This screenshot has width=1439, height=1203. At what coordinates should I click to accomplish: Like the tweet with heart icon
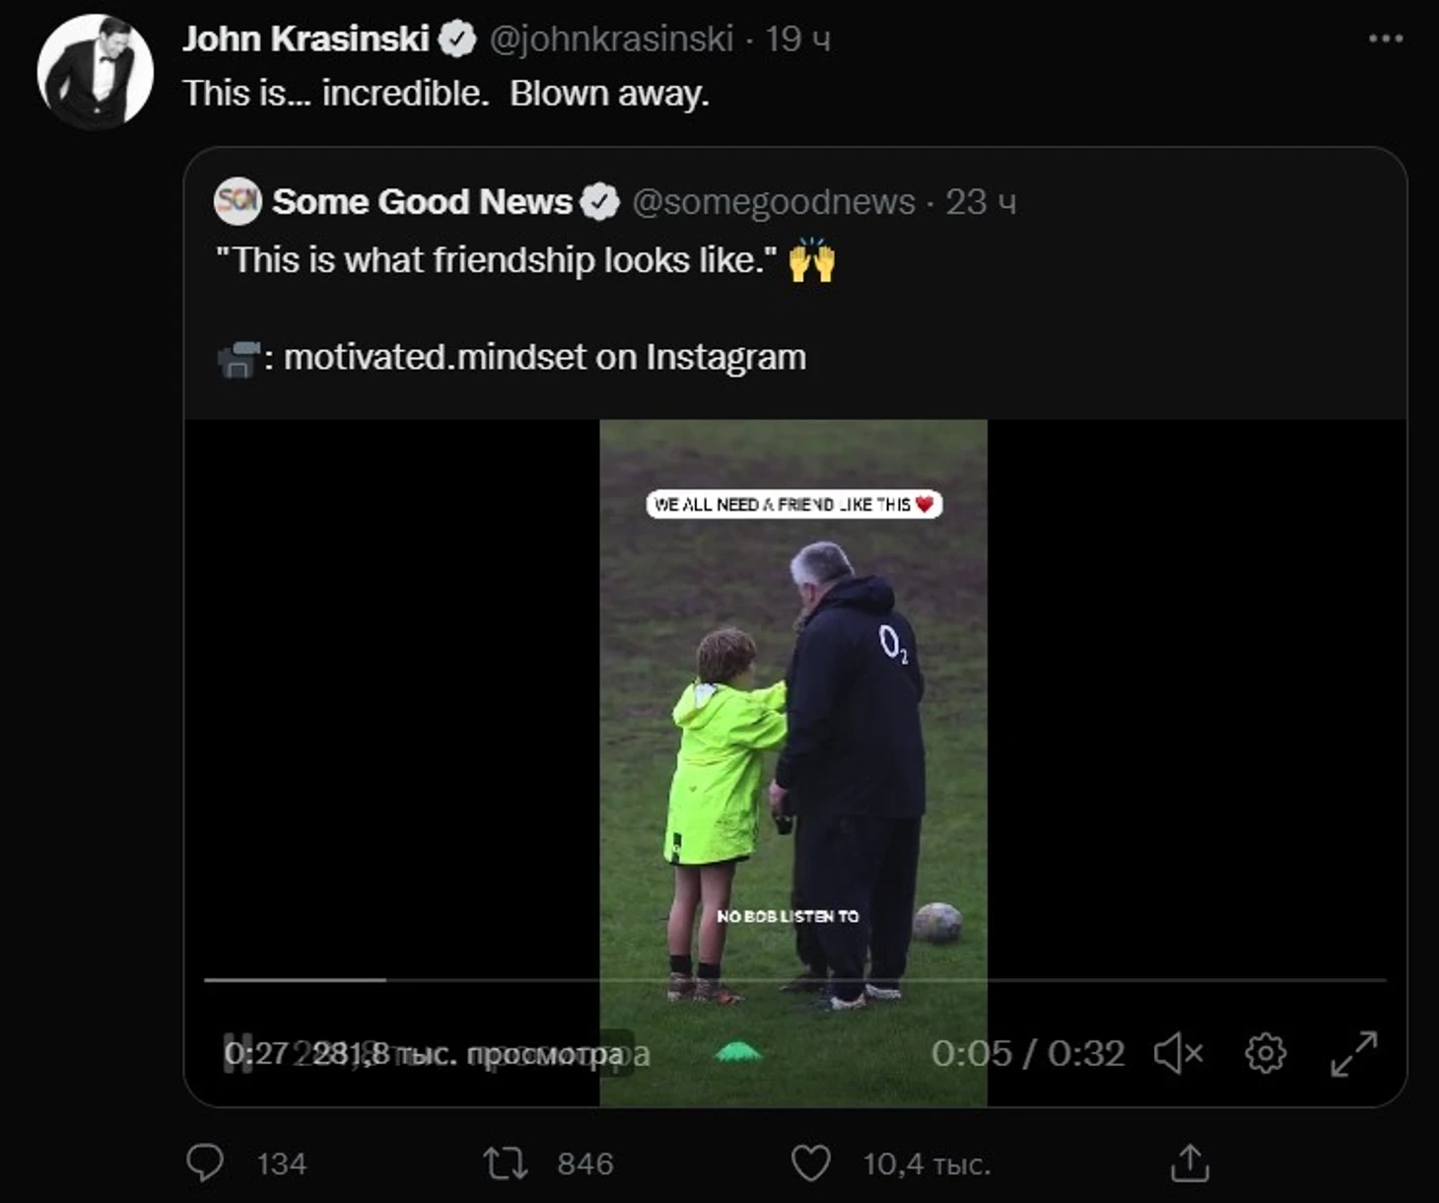coord(811,1164)
